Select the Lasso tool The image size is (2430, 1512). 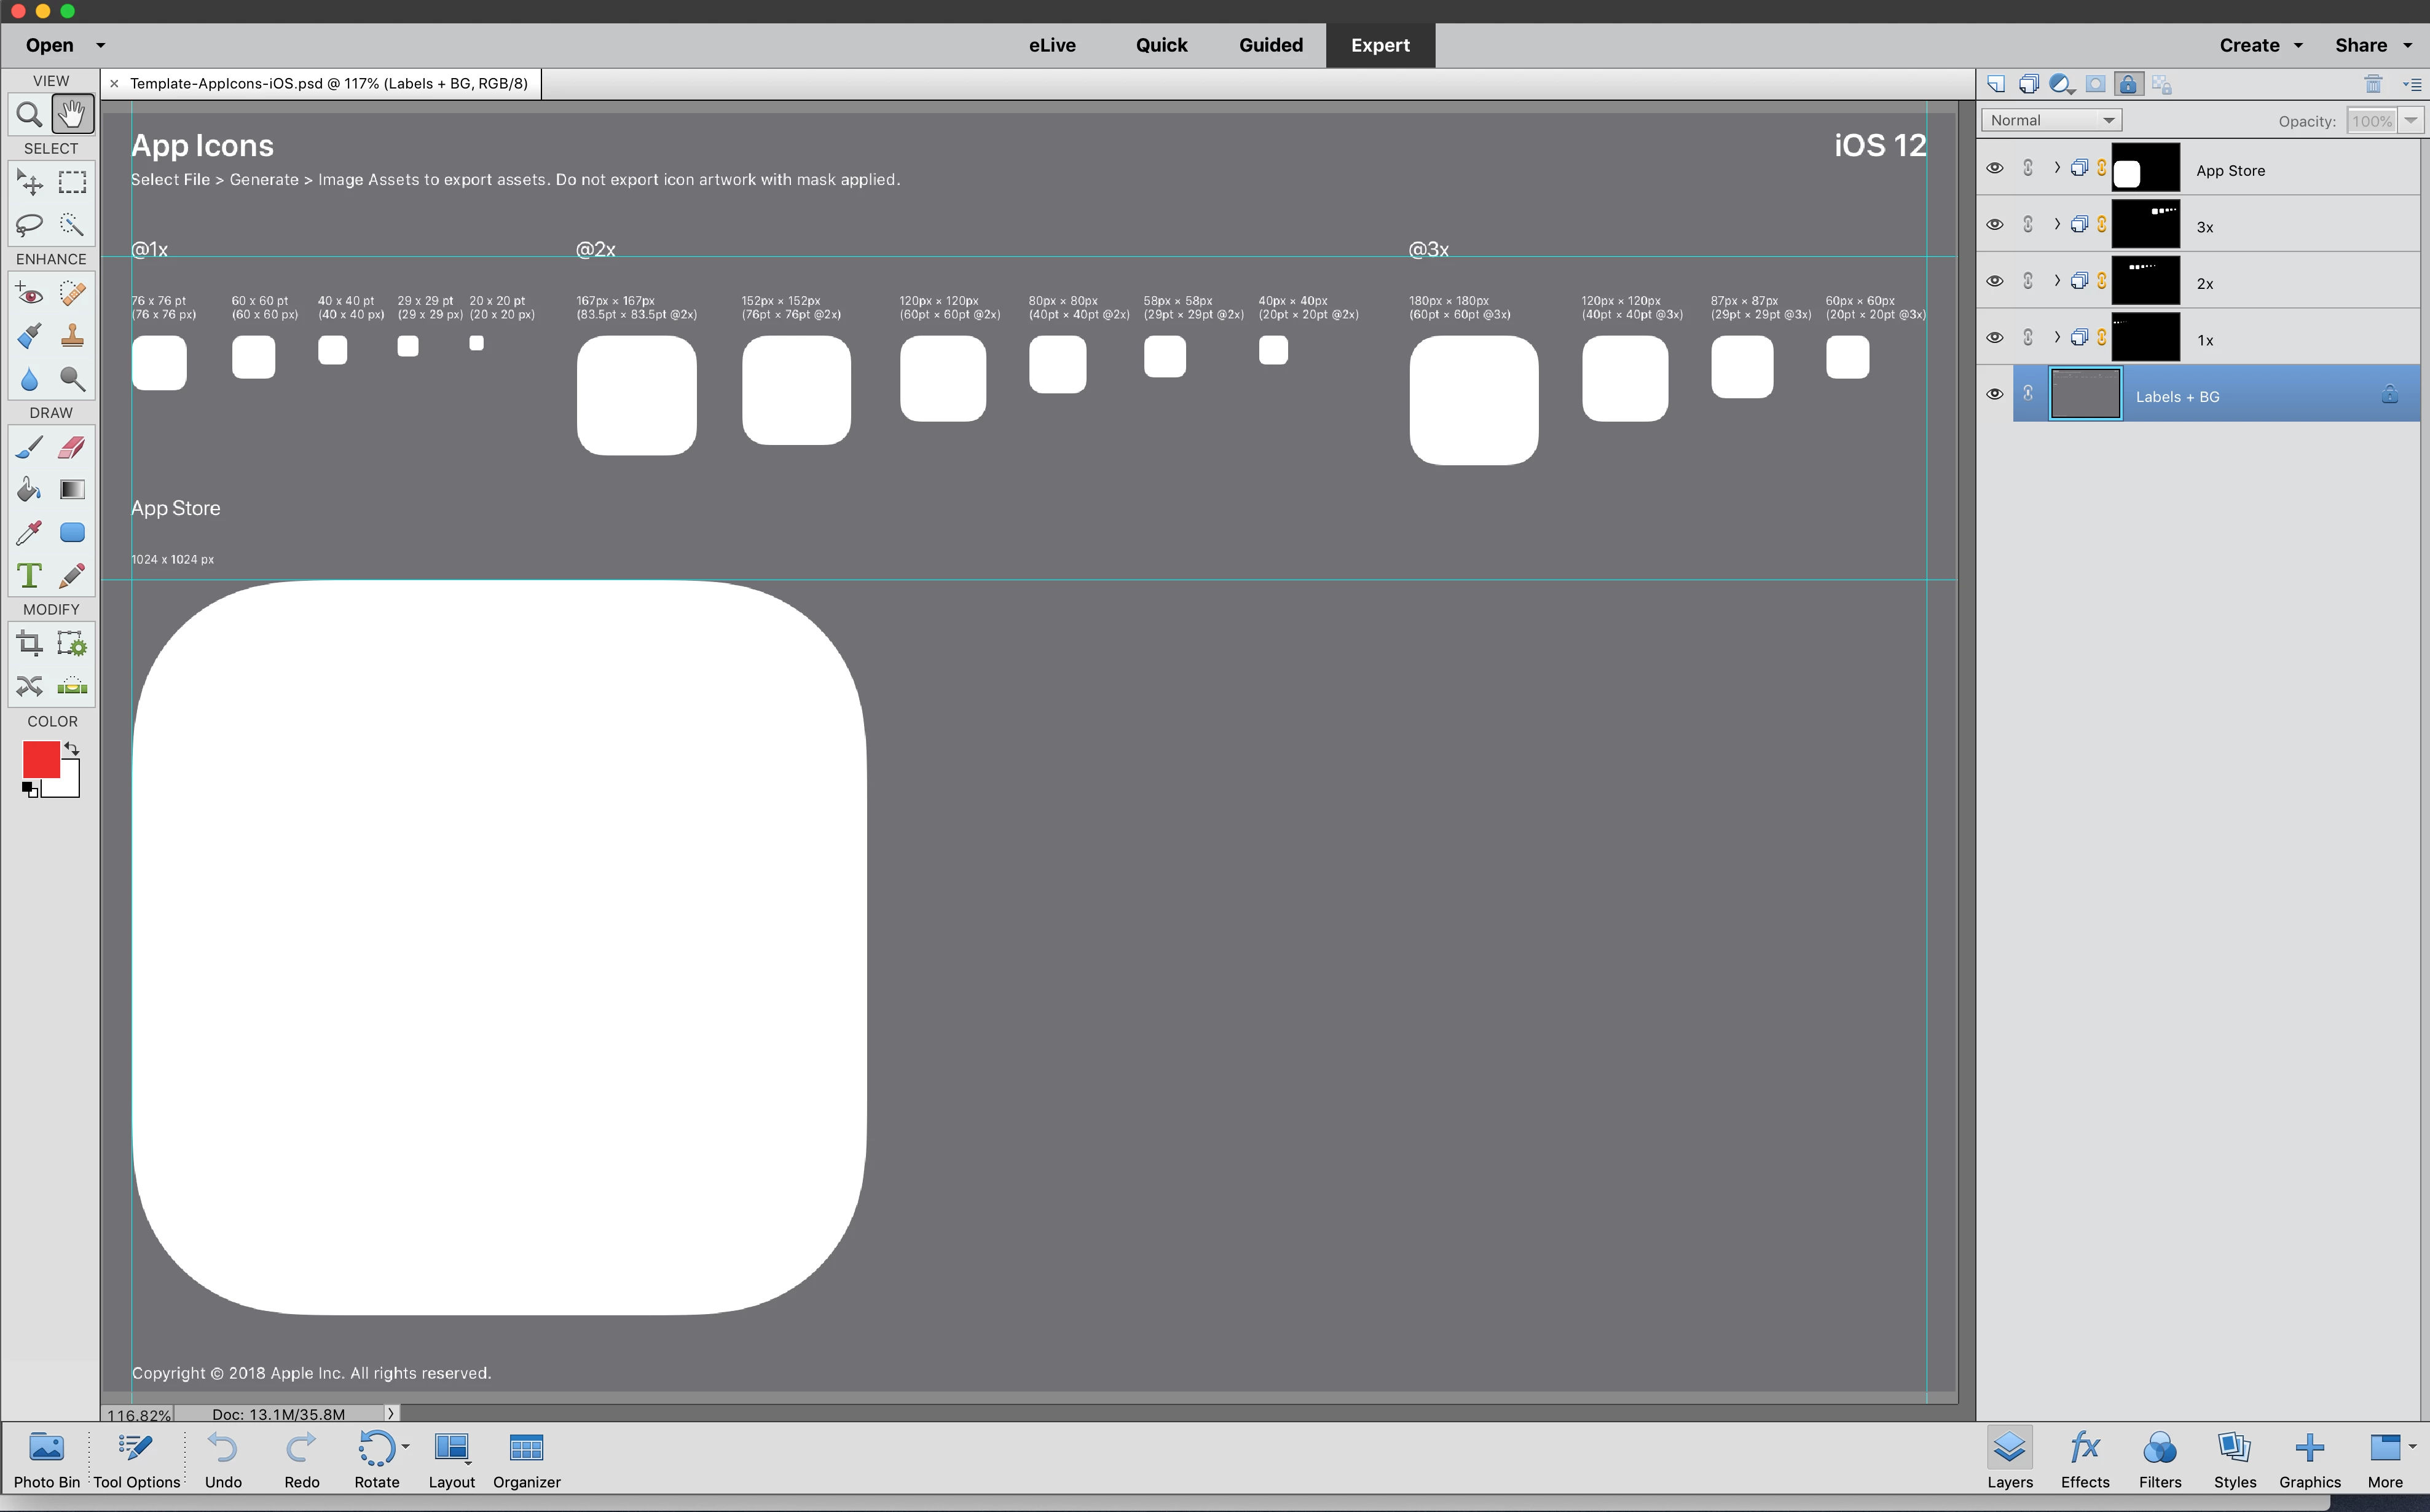tap(29, 224)
